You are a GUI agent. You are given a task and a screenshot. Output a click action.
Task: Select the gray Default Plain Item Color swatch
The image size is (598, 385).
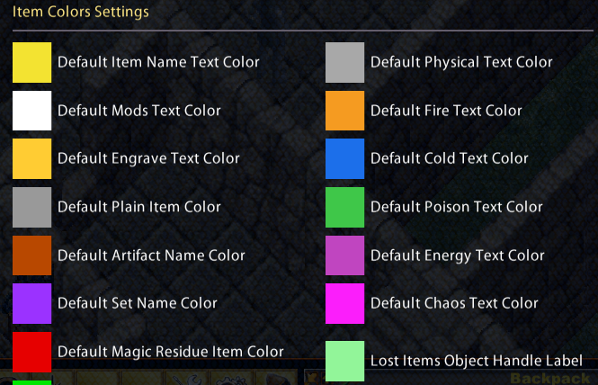pos(32,207)
